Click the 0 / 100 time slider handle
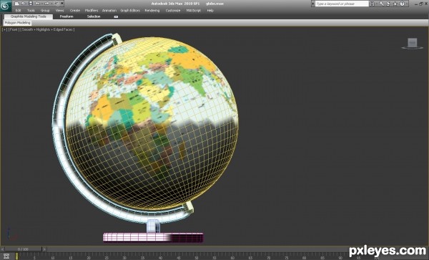429x260 pixels. click(23, 249)
